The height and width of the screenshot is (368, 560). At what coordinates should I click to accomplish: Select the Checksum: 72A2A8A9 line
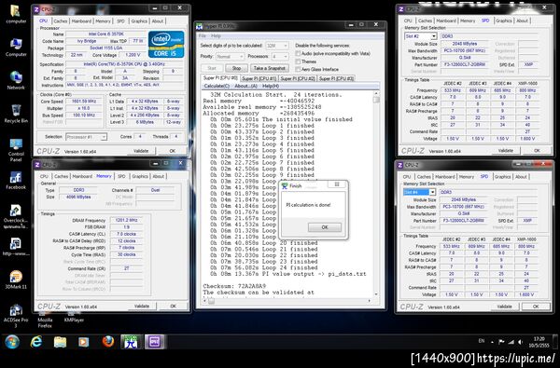(x=234, y=286)
